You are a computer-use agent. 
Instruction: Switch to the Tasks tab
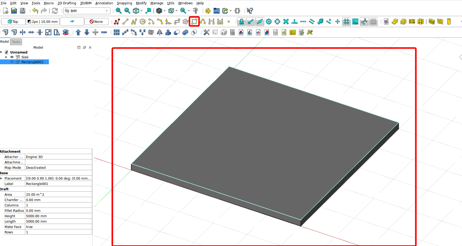click(x=16, y=42)
